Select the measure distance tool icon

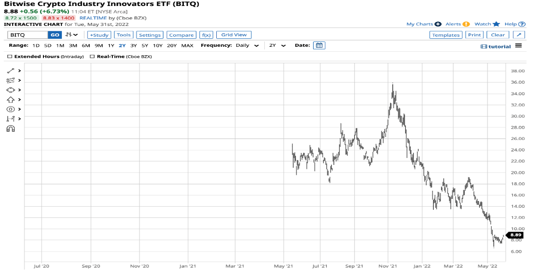tap(10, 119)
